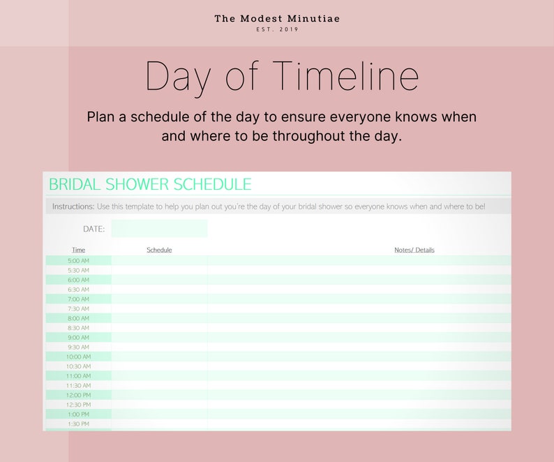Image resolution: width=554 pixels, height=462 pixels.
Task: Click the Day of Timeline heading
Action: [282, 77]
